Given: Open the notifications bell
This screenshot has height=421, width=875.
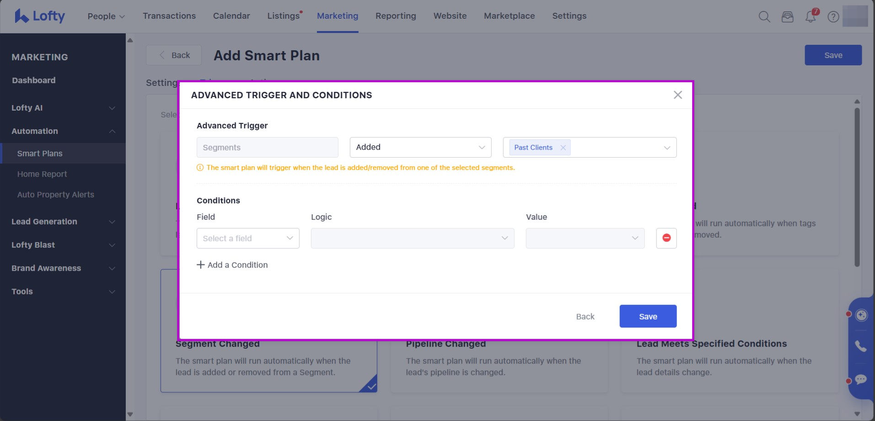Looking at the screenshot, I should point(811,17).
